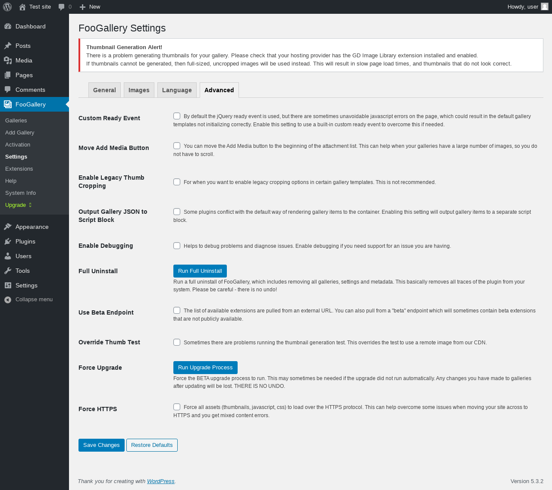Click the Thumbnail Generation Alert! heading
This screenshot has height=490, width=552.
point(124,47)
